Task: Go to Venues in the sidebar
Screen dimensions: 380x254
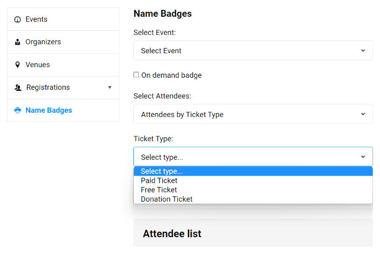Action: 63,65
